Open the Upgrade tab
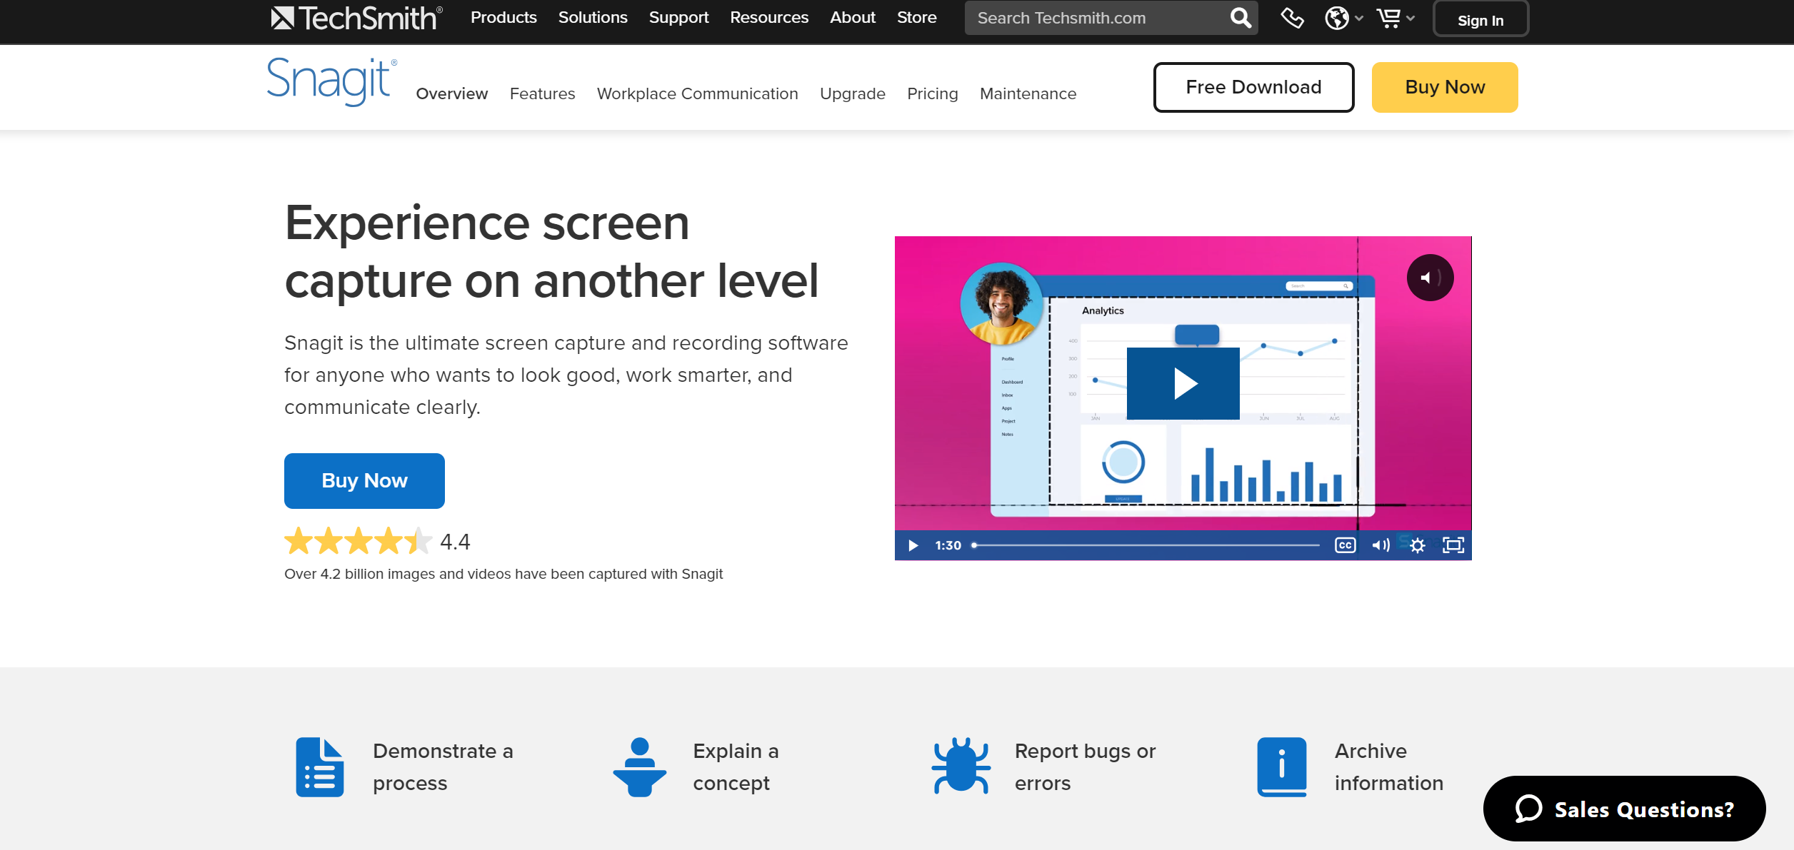Image resolution: width=1794 pixels, height=850 pixels. tap(853, 93)
